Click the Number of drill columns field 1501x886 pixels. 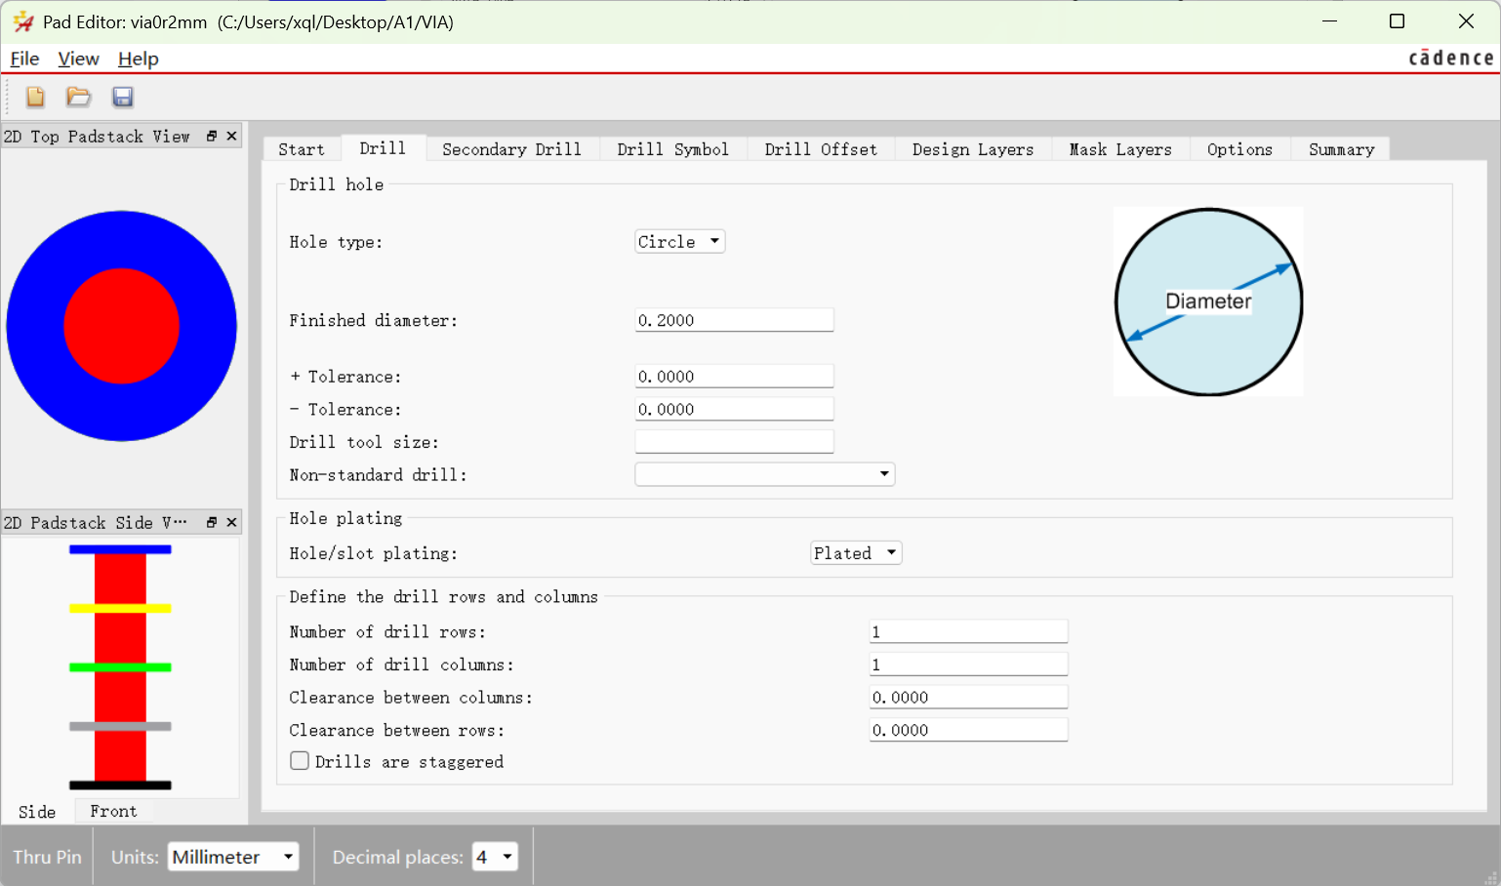968,664
